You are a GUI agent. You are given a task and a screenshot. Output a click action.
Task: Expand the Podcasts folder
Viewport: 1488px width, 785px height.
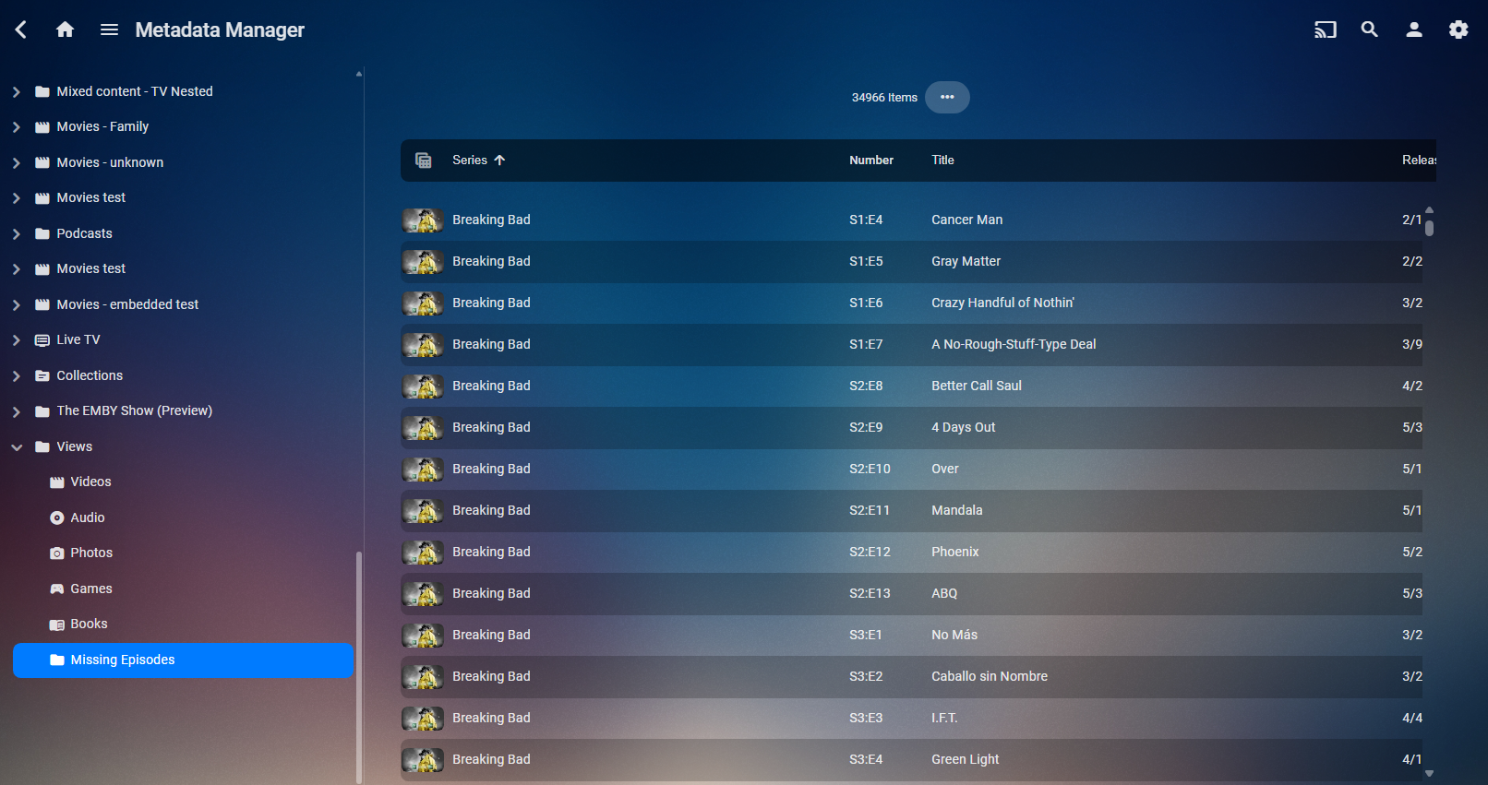[17, 233]
